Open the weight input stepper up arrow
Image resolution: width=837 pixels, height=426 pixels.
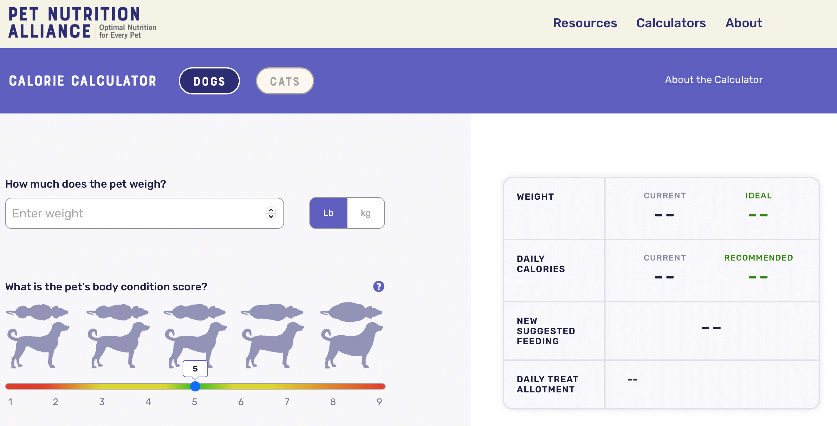click(271, 210)
